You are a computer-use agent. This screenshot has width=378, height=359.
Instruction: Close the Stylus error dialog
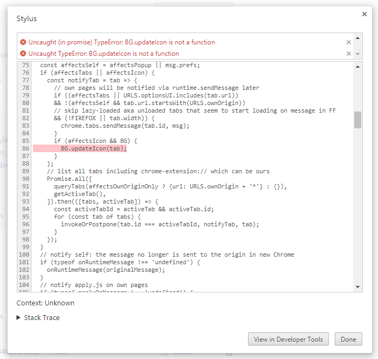tap(364, 14)
